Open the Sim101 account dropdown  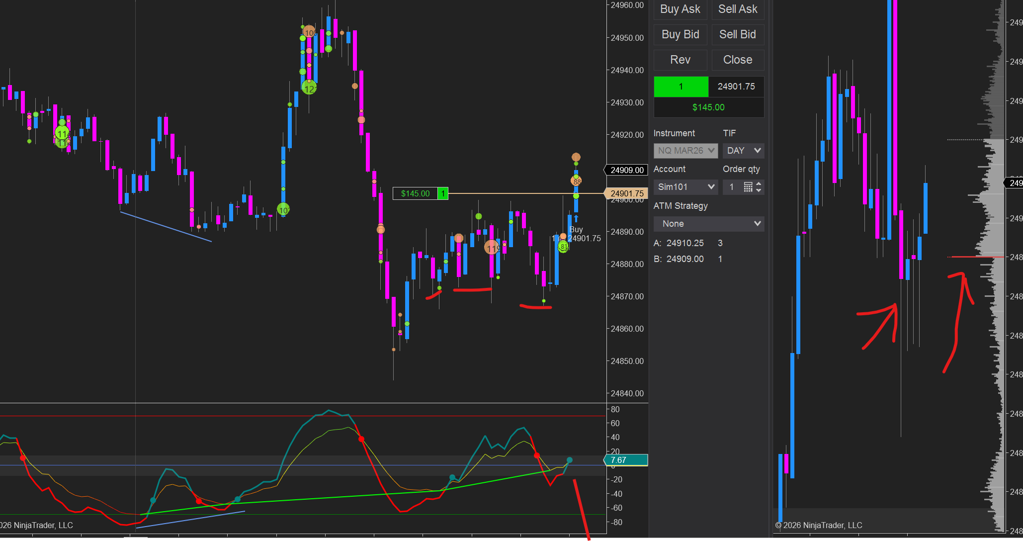coord(685,187)
